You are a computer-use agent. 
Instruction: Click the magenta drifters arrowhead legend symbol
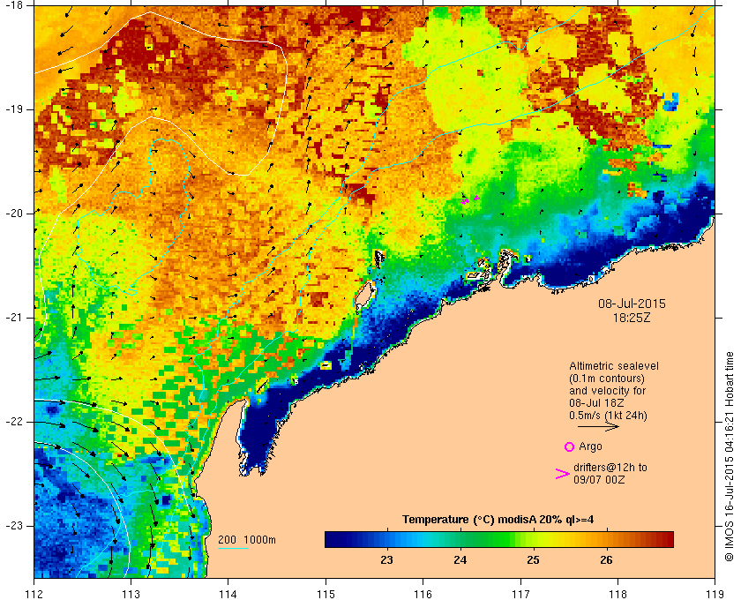click(x=563, y=474)
